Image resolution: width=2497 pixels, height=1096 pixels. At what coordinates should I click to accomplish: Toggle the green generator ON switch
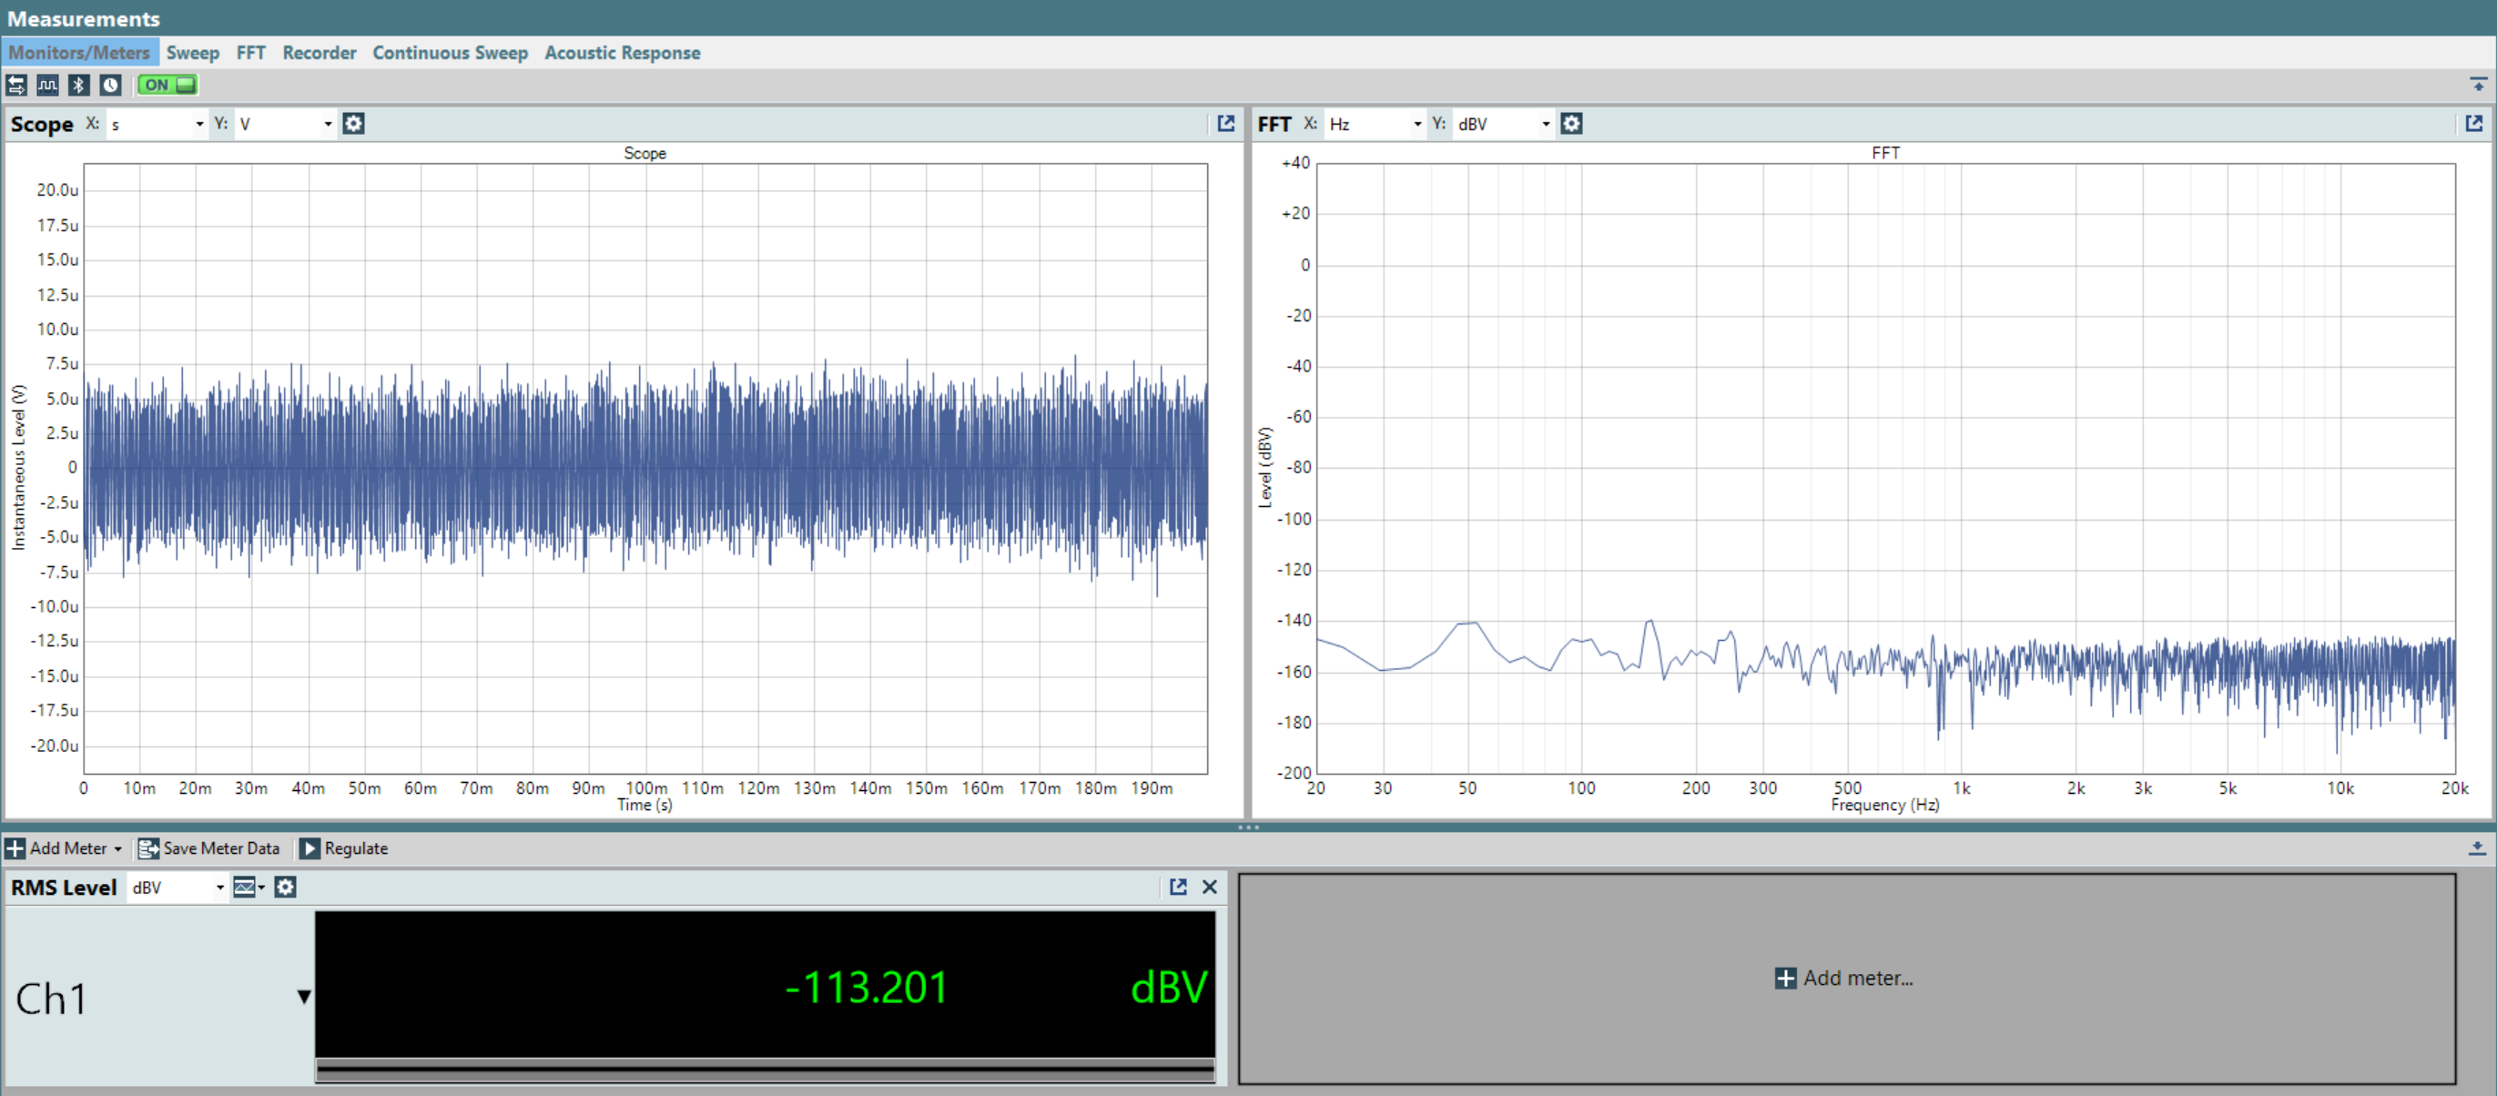[x=167, y=85]
